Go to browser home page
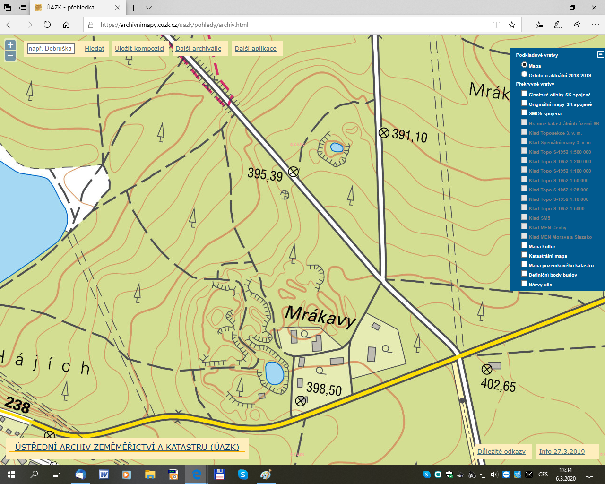Viewport: 605px width, 484px height. pos(66,25)
